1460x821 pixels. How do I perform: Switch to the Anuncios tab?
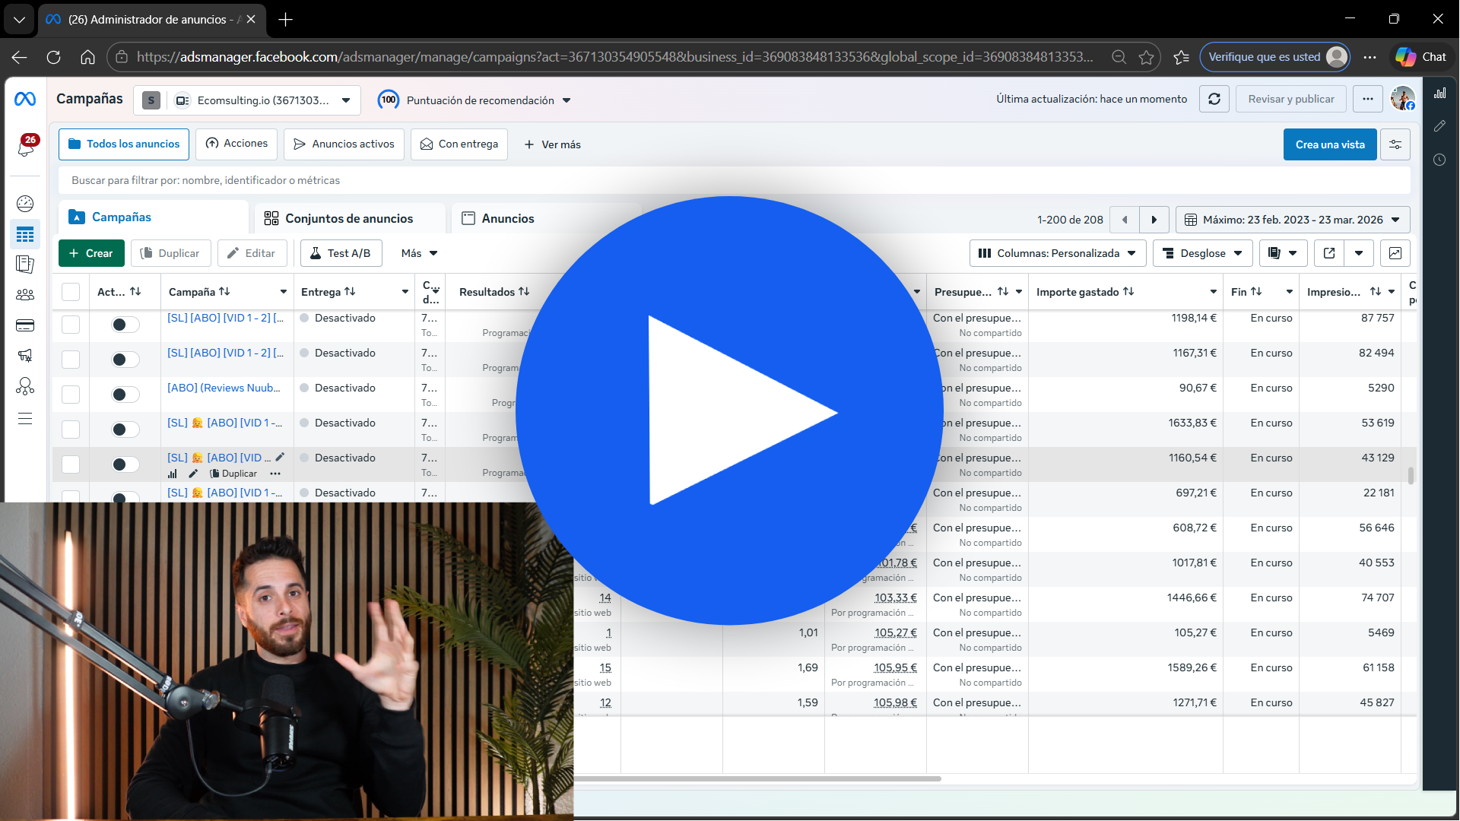(507, 218)
